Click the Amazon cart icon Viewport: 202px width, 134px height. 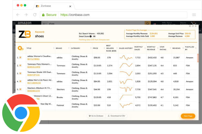click(x=194, y=24)
